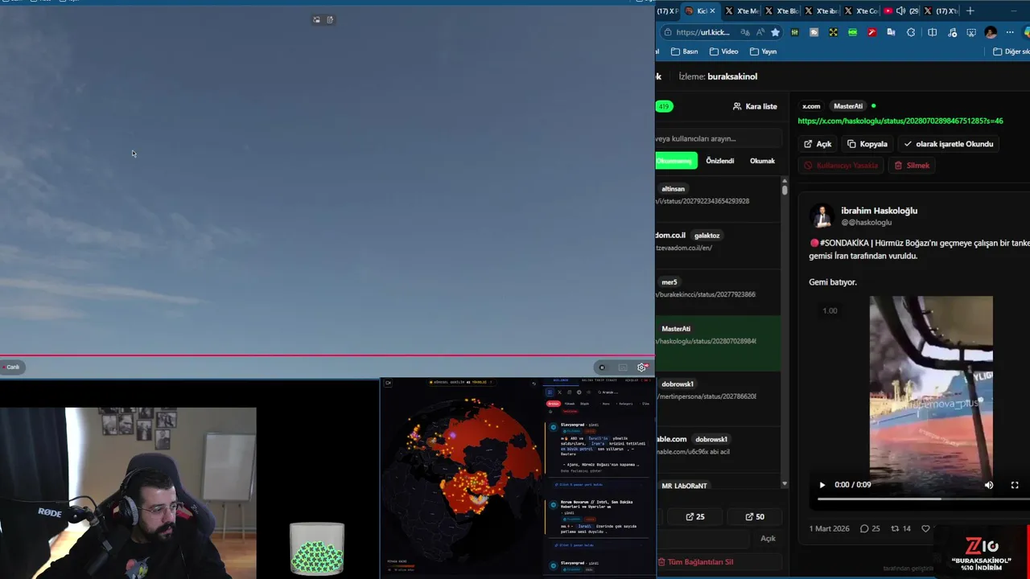Switch to the X'te Me browser tab
This screenshot has height=579, width=1030.
741,10
